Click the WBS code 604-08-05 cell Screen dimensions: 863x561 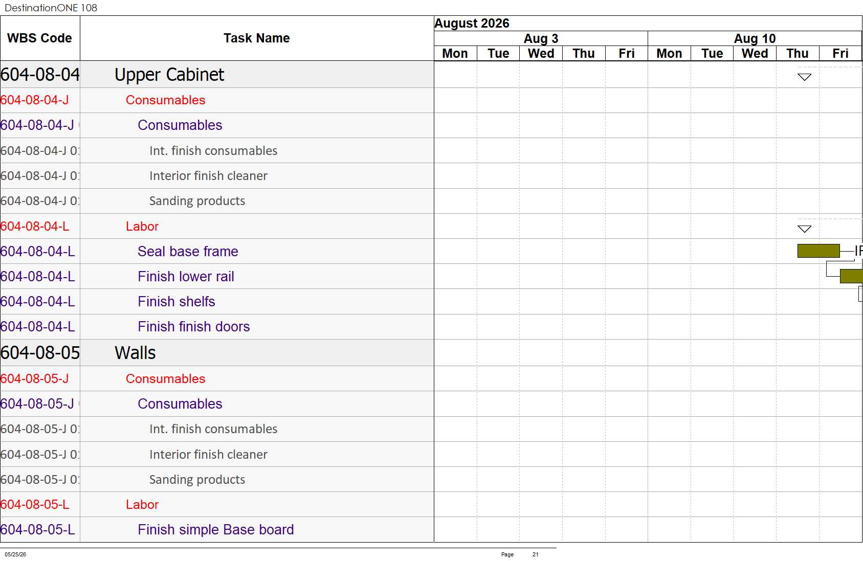click(40, 353)
